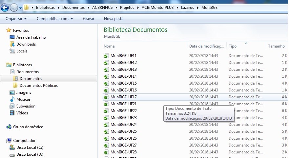Expand arrow after Projetos in breadcrumb
Viewport: 291px width, 158px height.
[138, 8]
